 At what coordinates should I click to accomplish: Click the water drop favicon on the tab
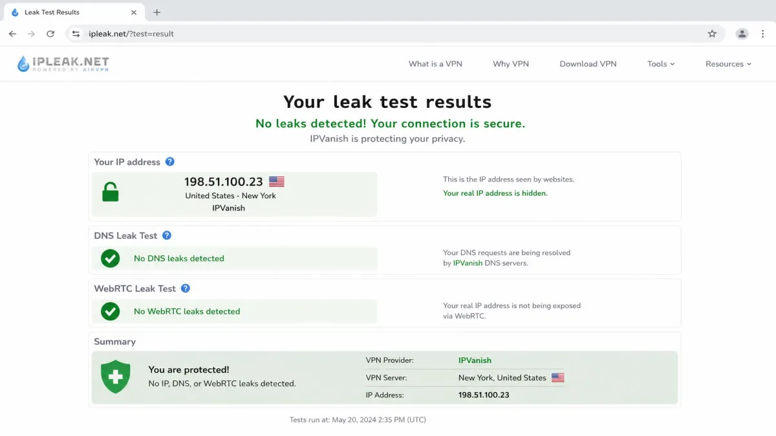[16, 12]
